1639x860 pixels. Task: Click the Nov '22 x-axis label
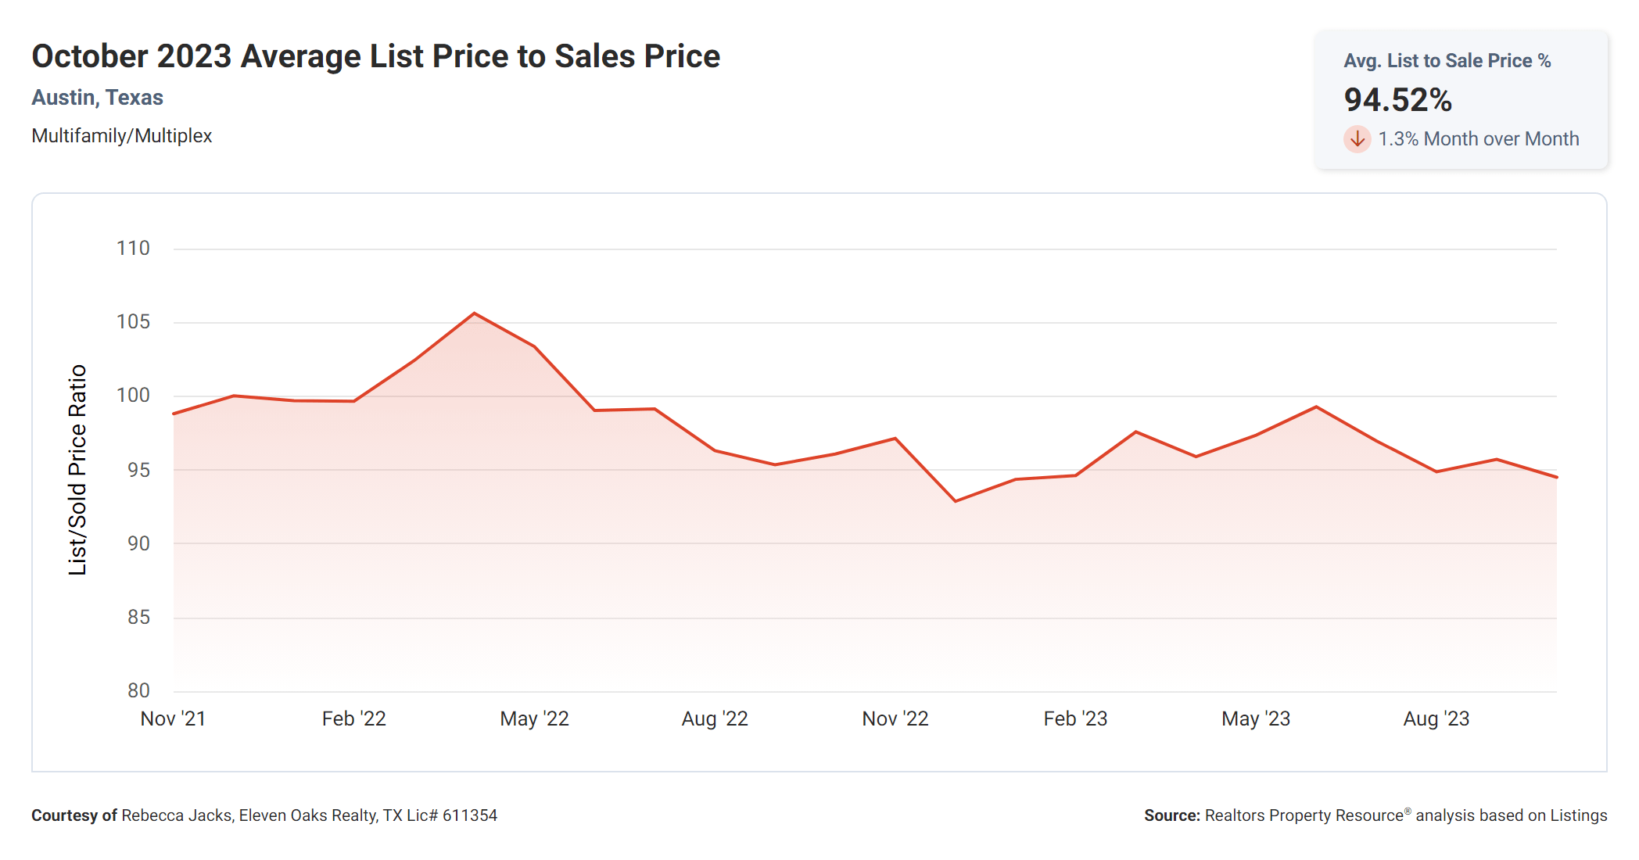click(x=895, y=718)
